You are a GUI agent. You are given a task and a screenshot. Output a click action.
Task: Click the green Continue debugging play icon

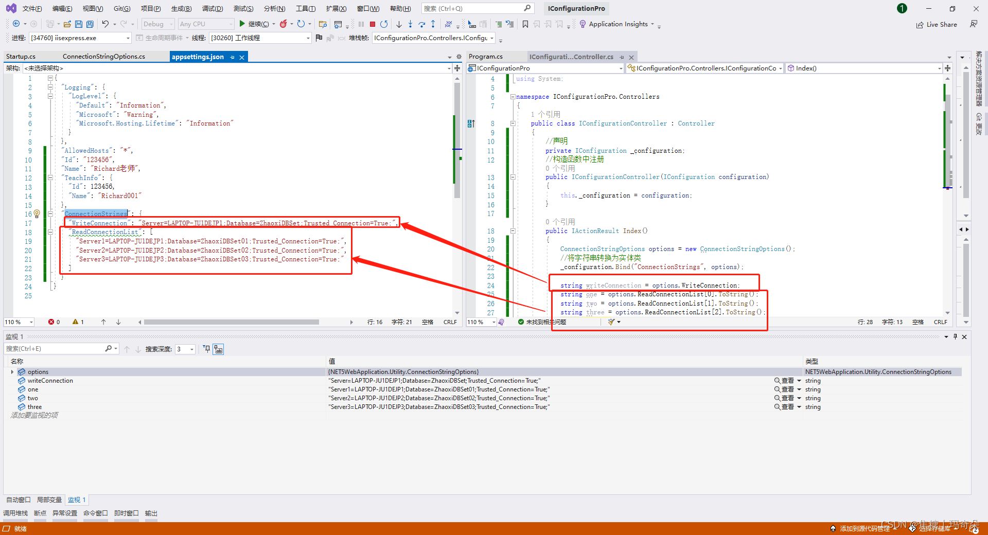coord(242,24)
